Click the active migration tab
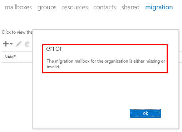Viewport: 182px width, 132px height. 159,8
